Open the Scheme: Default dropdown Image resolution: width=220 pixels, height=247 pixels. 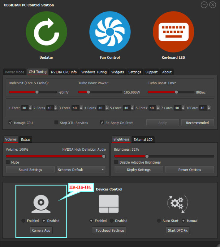(x=81, y=170)
